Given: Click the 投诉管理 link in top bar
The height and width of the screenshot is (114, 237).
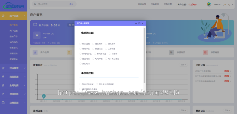Looking at the screenshot, I should 155,4.
